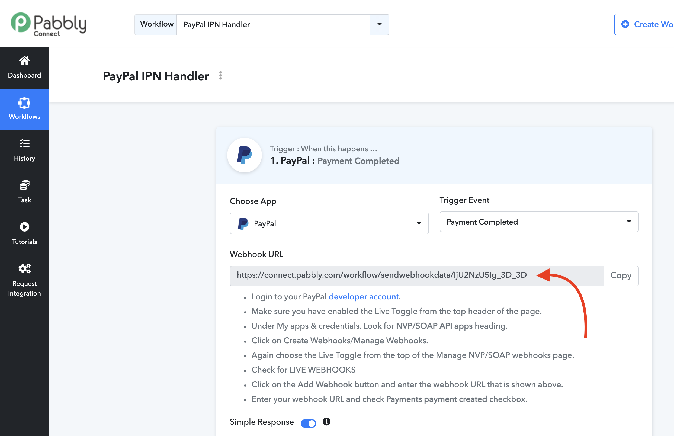This screenshot has height=436, width=674.
Task: Open the Tutorials play icon
Action: (25, 227)
